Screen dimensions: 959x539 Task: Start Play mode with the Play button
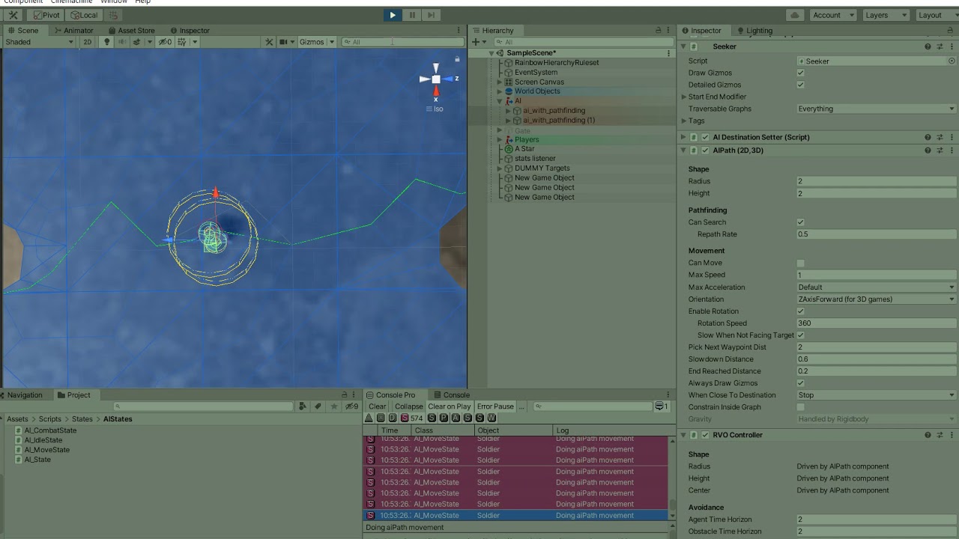tap(393, 15)
